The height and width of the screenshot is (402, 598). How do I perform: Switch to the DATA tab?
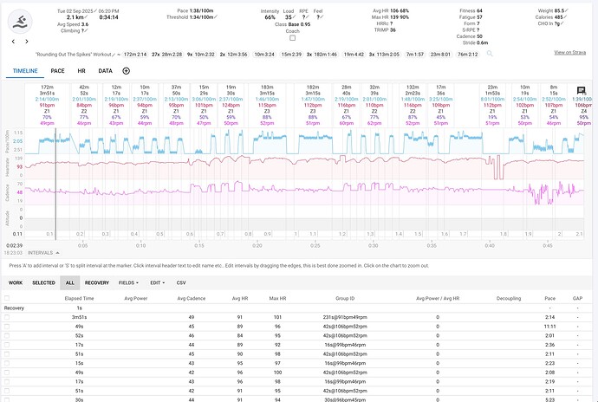[x=105, y=71]
